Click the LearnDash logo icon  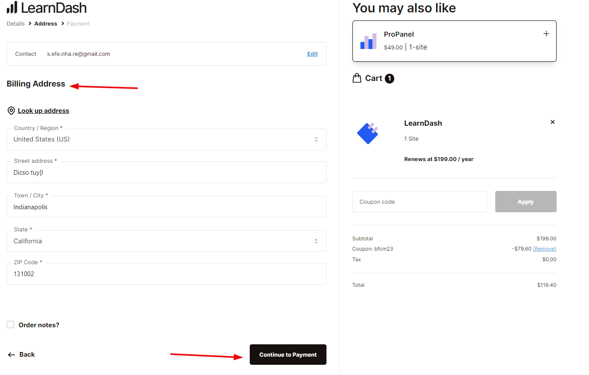click(x=12, y=8)
